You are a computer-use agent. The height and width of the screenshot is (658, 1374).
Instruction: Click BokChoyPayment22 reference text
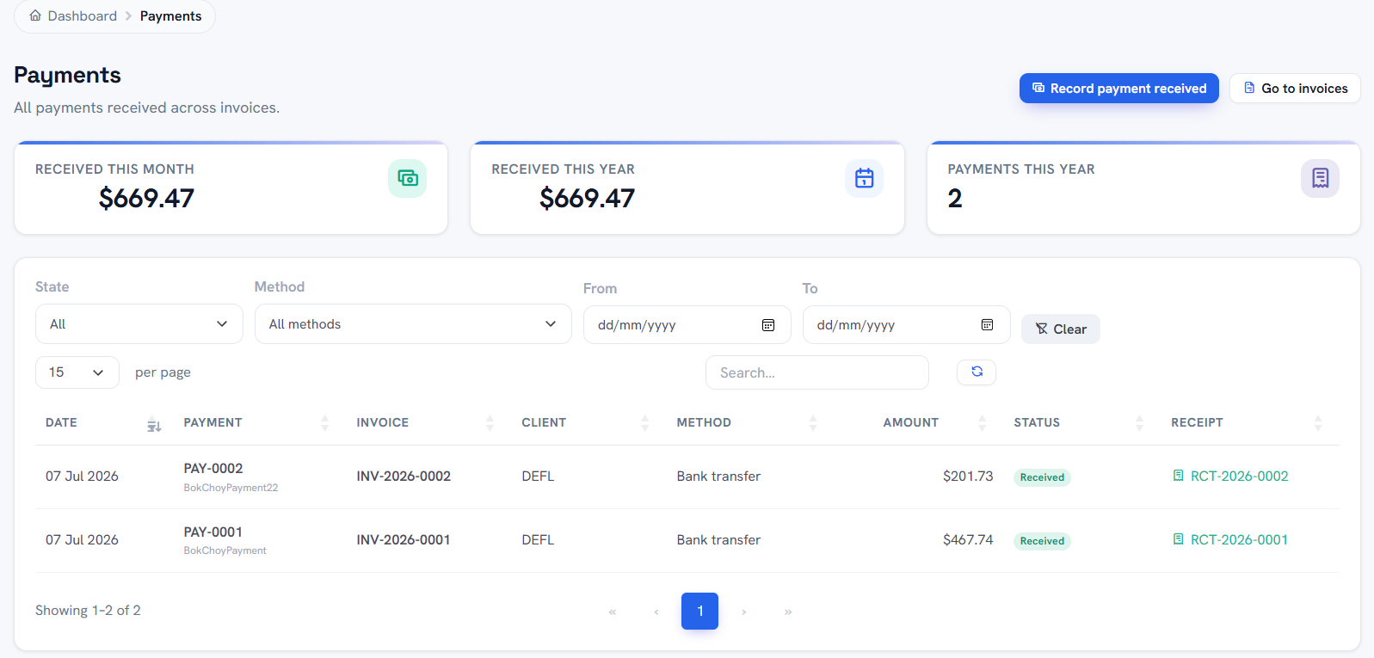(231, 488)
